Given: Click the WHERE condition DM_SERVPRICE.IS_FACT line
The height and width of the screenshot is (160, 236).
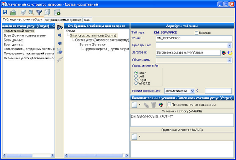Looking at the screenshot, I should click(x=152, y=116).
